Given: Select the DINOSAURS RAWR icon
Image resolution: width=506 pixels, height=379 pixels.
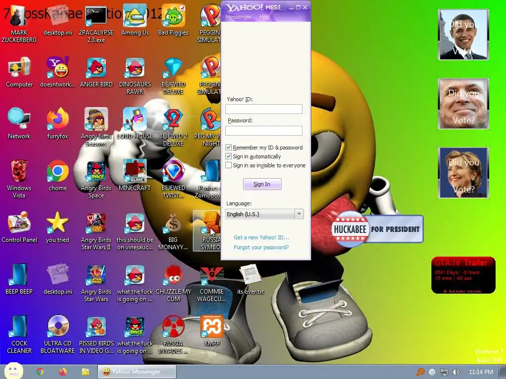Looking at the screenshot, I should [134, 76].
